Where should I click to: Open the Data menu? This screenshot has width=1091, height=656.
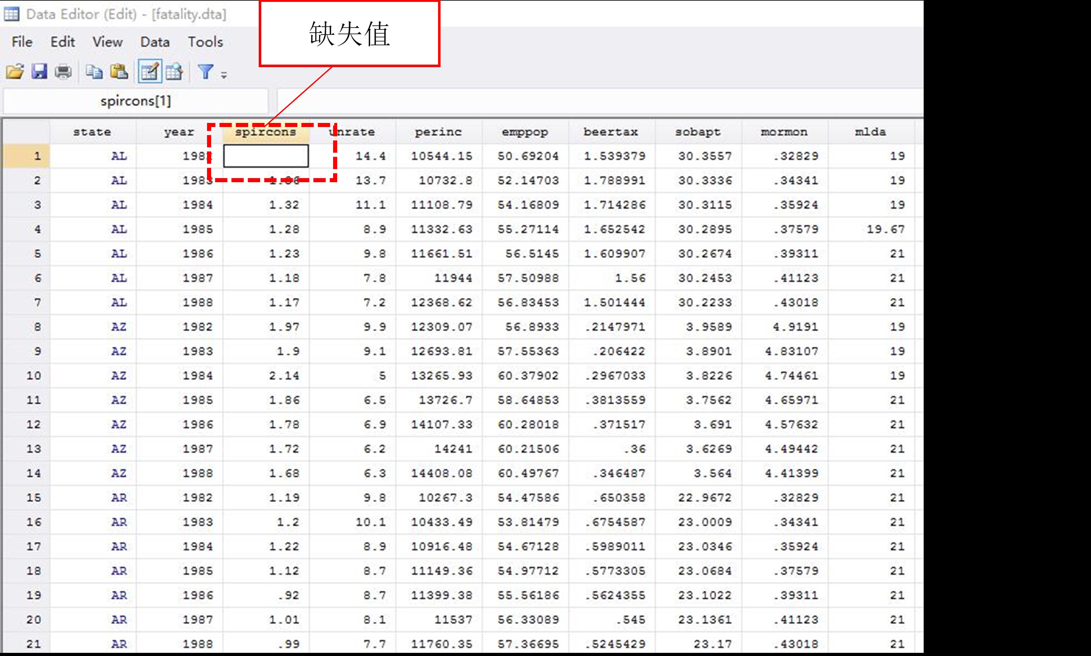[x=155, y=42]
